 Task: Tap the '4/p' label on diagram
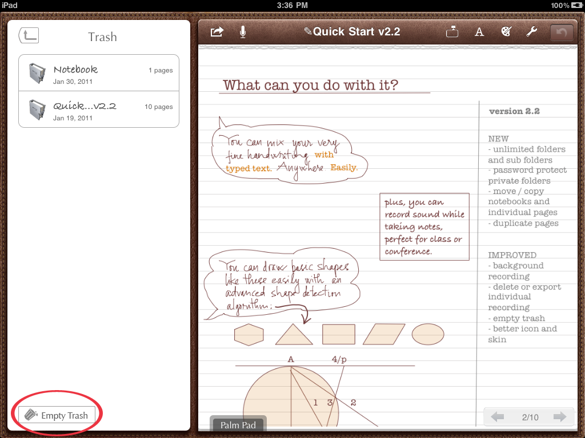339,359
